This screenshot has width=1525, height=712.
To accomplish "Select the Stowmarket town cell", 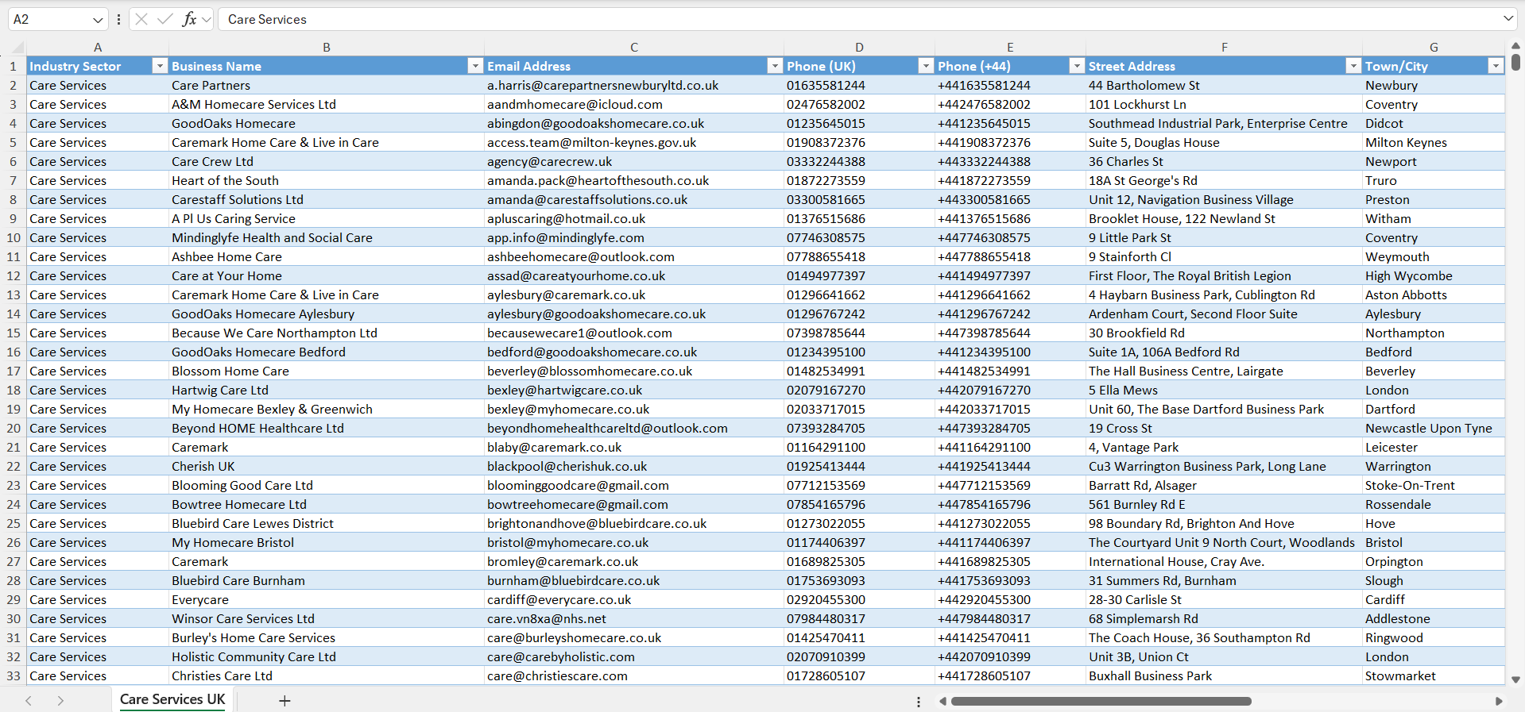I will [x=1434, y=675].
